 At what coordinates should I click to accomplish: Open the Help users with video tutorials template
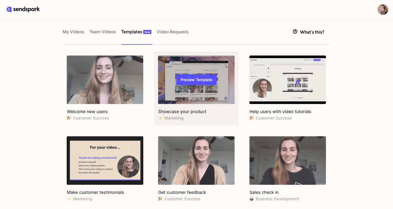pyautogui.click(x=288, y=80)
